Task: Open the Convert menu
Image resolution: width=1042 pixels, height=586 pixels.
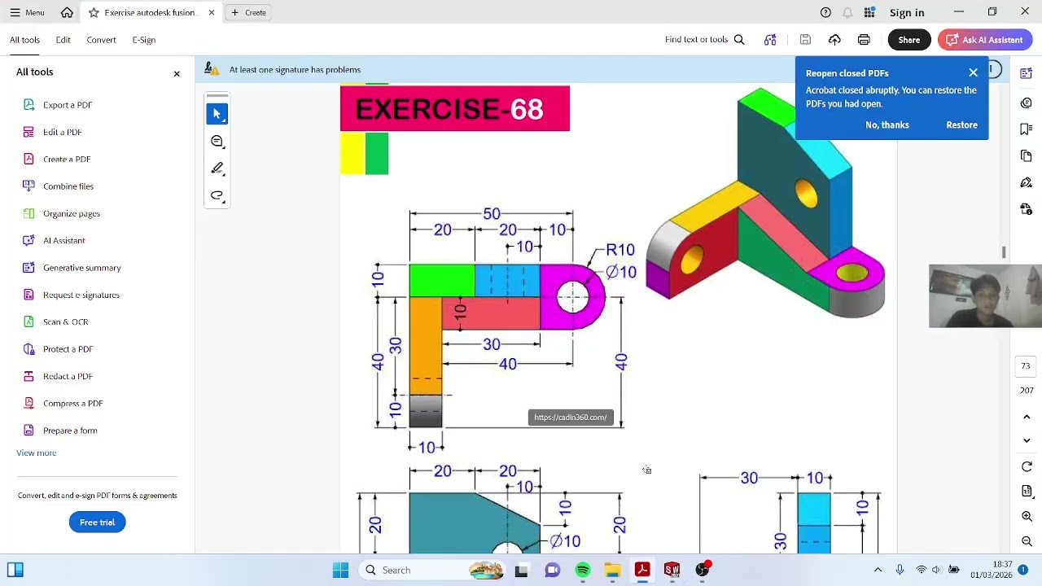Action: pyautogui.click(x=101, y=40)
